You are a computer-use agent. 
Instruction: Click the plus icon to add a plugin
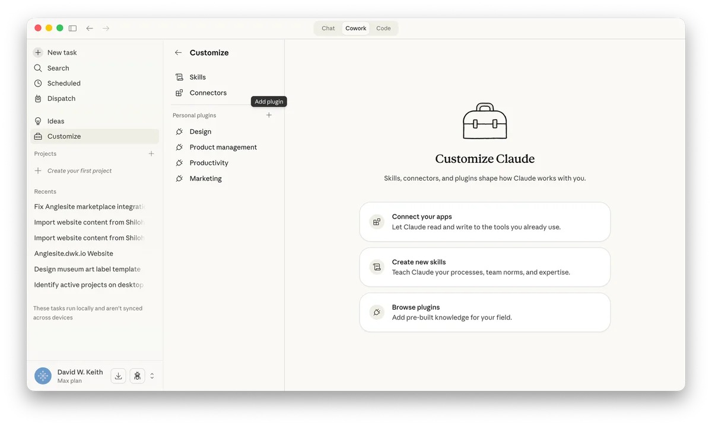click(269, 115)
